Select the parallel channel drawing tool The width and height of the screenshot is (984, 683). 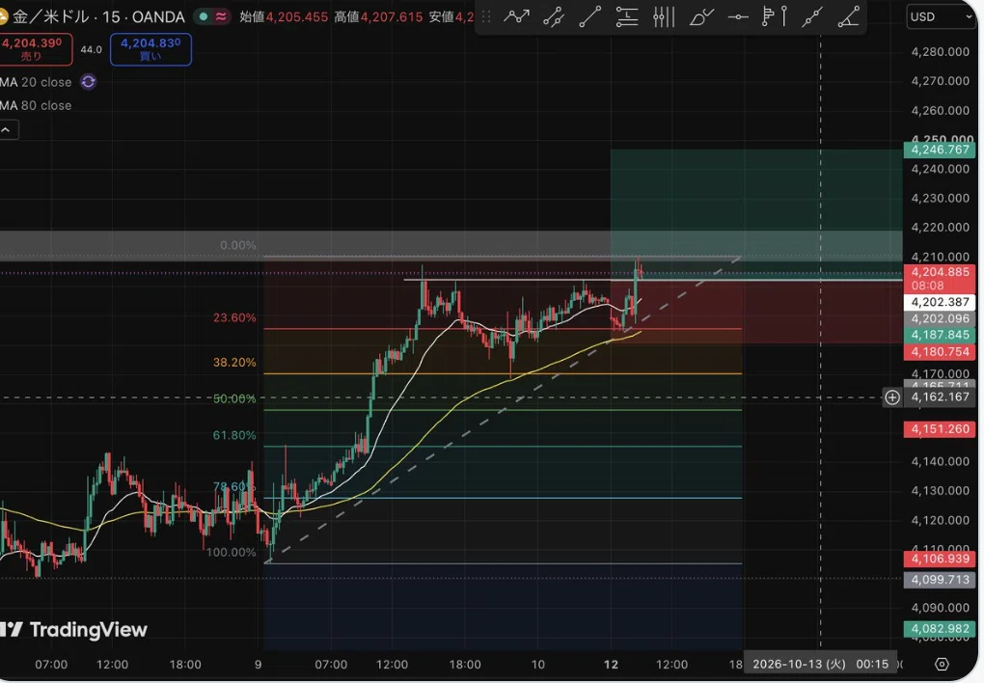(x=554, y=17)
